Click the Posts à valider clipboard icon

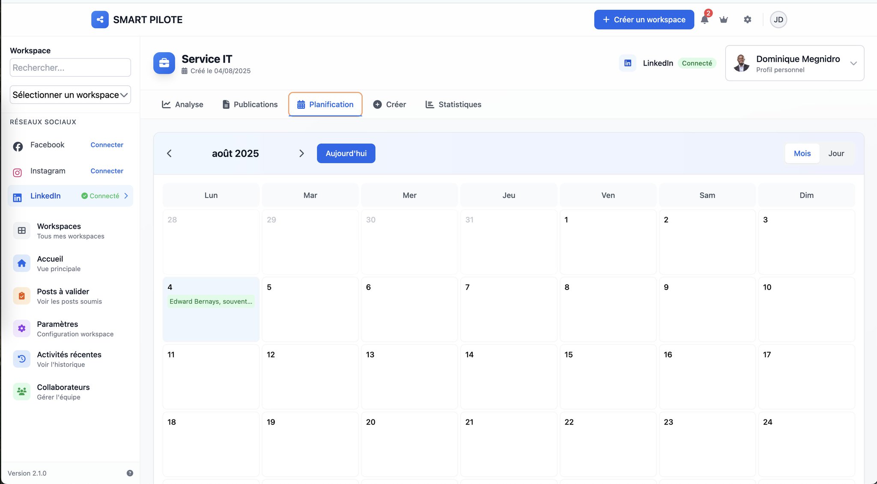point(22,296)
